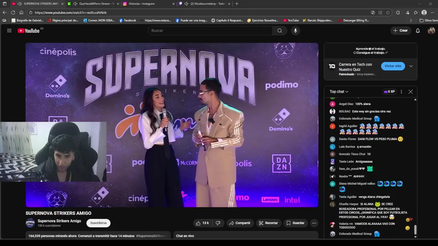Viewport: 438px width, 246px height.
Task: Reload the page
Action: [x=13, y=13]
